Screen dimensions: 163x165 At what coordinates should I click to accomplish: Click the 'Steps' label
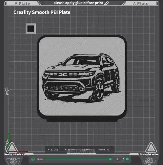(x=40, y=159)
